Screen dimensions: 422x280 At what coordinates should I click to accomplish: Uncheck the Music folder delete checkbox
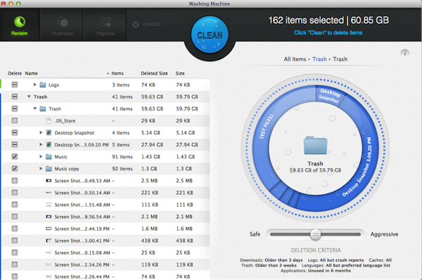(x=15, y=156)
